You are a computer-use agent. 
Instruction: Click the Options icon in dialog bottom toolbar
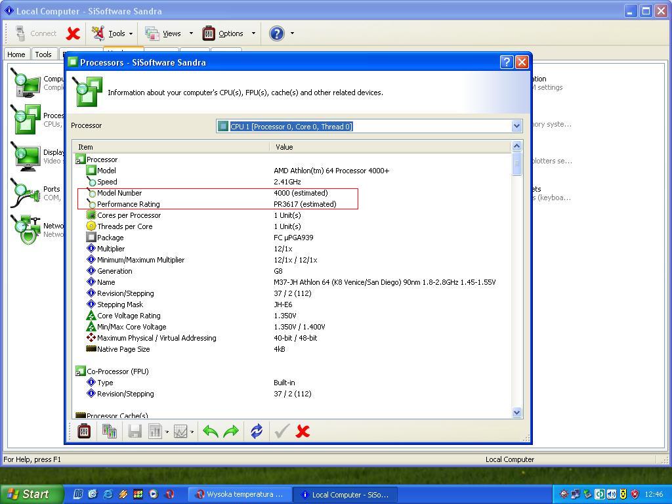[x=84, y=431]
